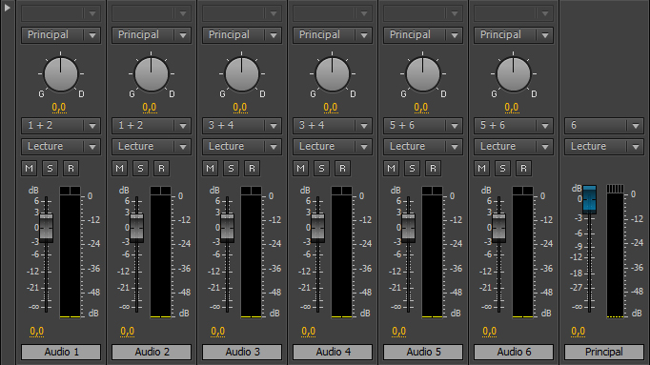Screen dimensions: 650x365
Task: Enable recording on Audio 6 track
Action: 523,169
